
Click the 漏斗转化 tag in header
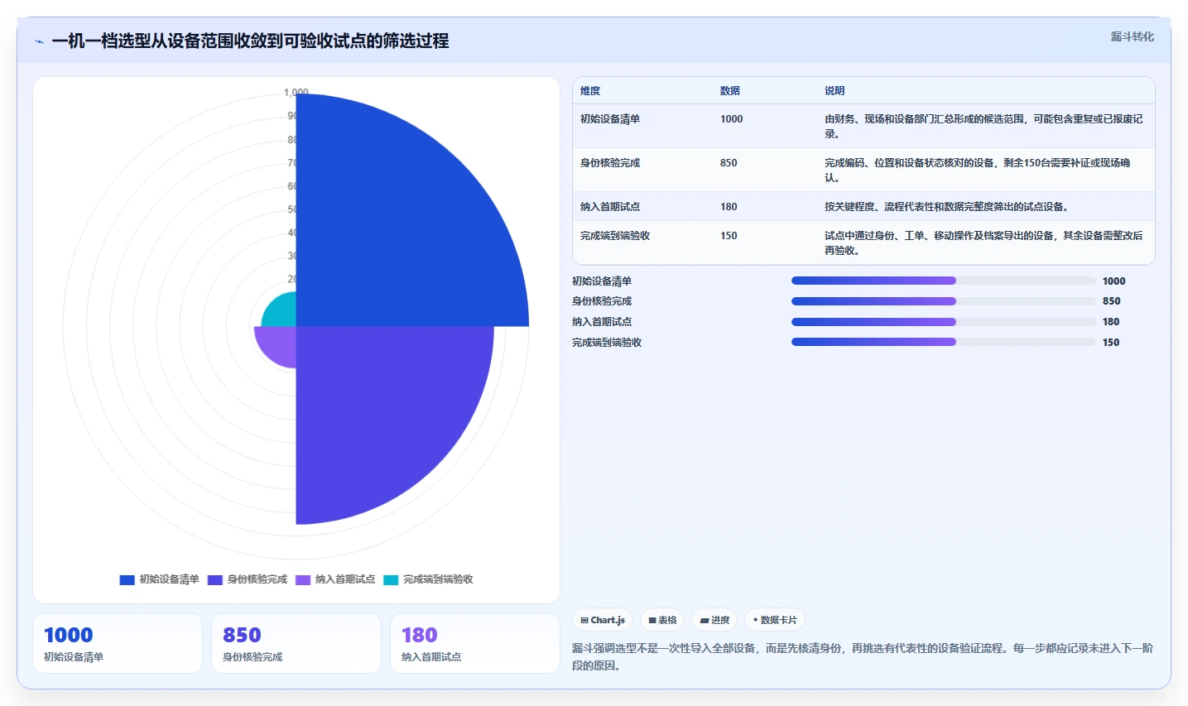pos(1132,36)
